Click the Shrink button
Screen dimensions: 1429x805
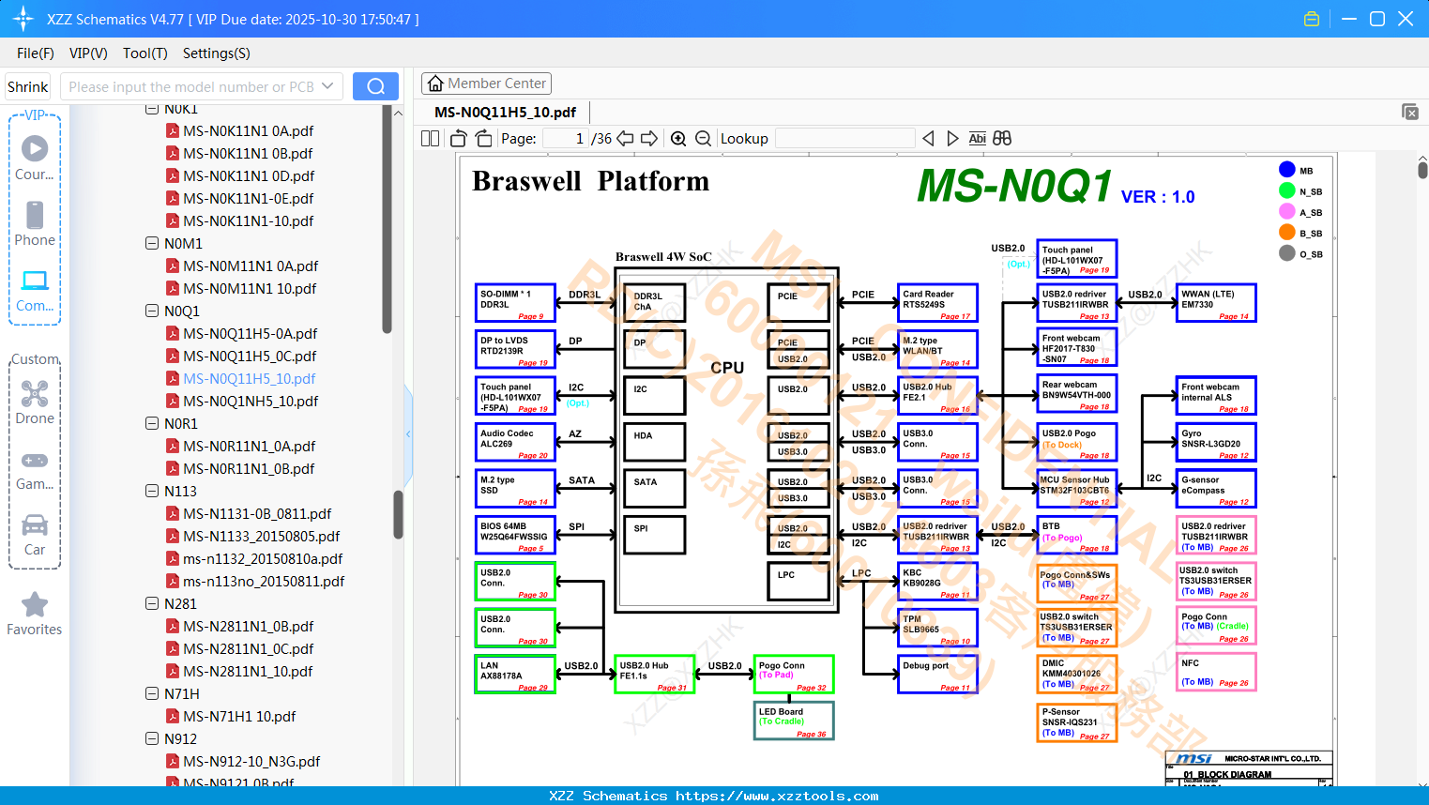pos(27,86)
